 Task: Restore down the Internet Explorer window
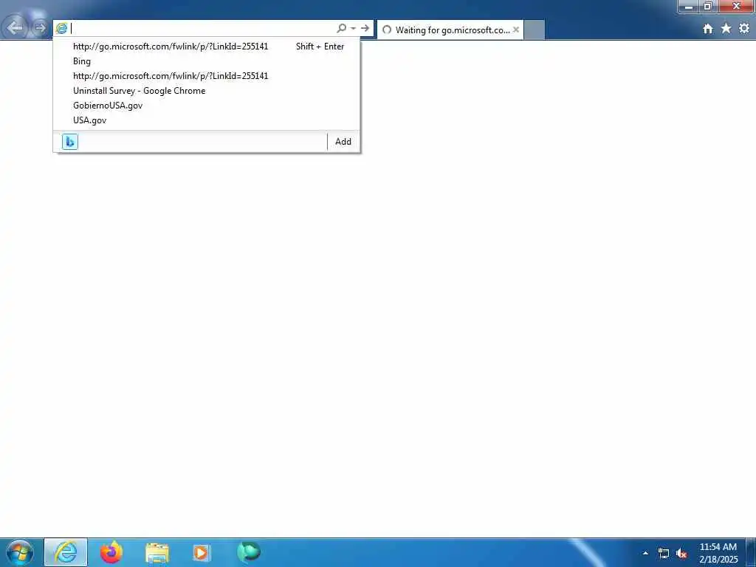click(x=708, y=7)
